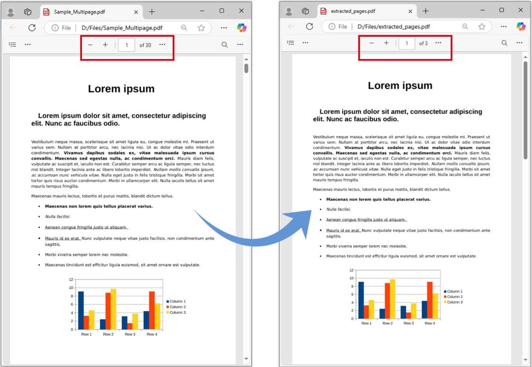
Task: Open page view options next to 'of 30'
Action: point(162,45)
